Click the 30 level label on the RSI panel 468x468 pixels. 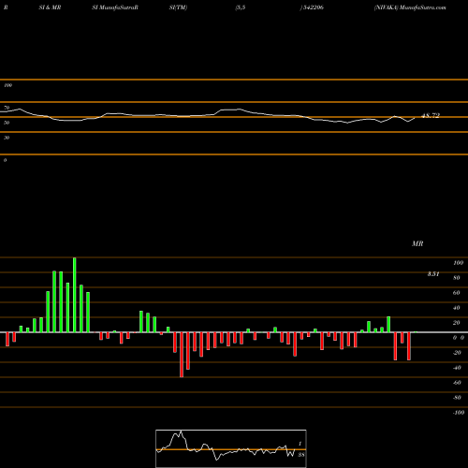7,138
